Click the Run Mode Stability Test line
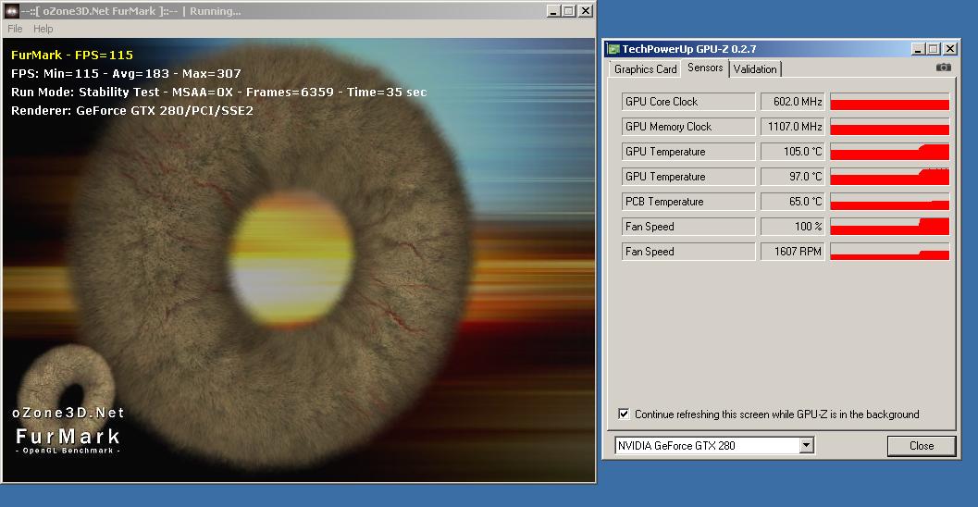Viewport: 978px width, 507px height. pyautogui.click(x=219, y=92)
